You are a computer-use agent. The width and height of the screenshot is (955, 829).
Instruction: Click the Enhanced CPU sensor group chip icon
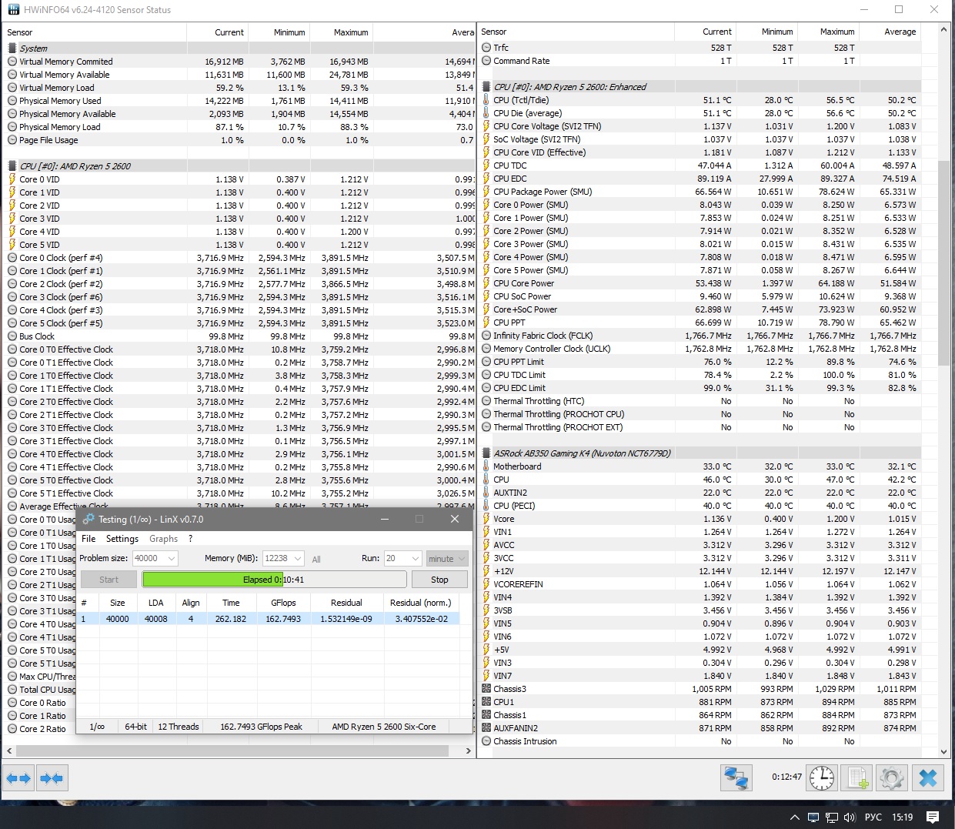(486, 87)
